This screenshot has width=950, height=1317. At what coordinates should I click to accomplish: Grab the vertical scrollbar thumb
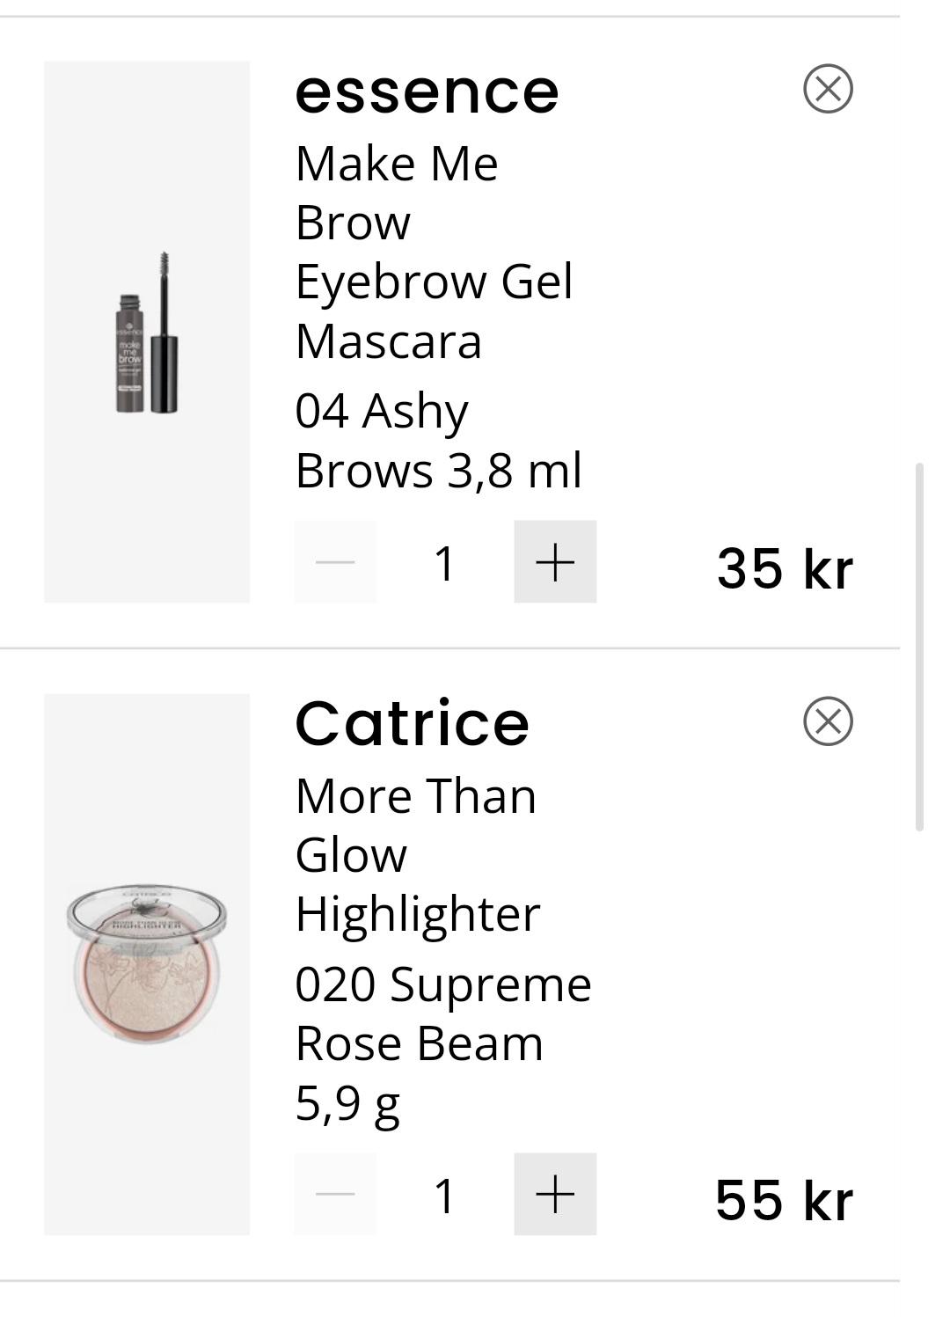pos(920,647)
